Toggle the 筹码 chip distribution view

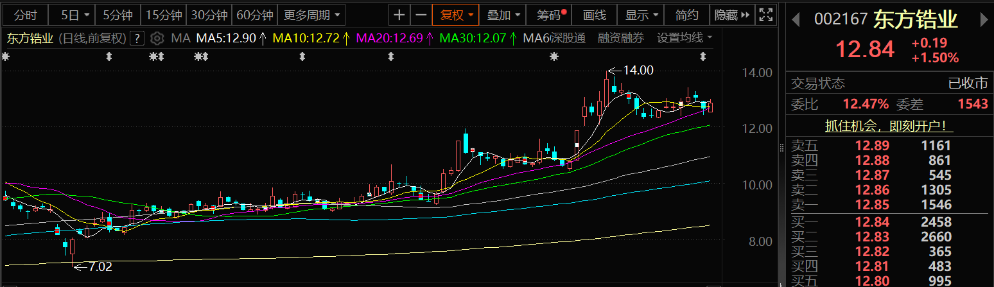tap(549, 15)
